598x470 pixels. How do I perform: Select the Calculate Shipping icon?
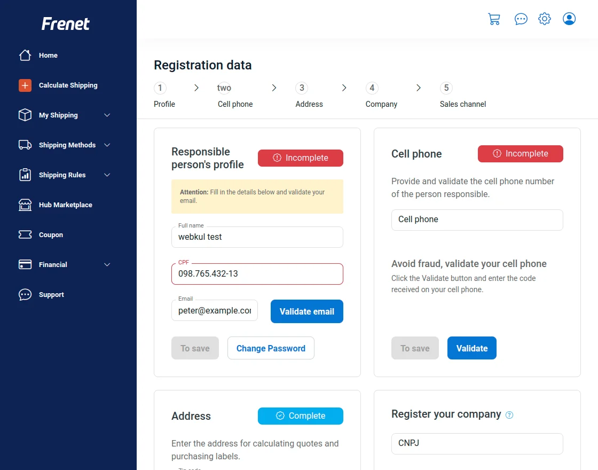tap(25, 85)
